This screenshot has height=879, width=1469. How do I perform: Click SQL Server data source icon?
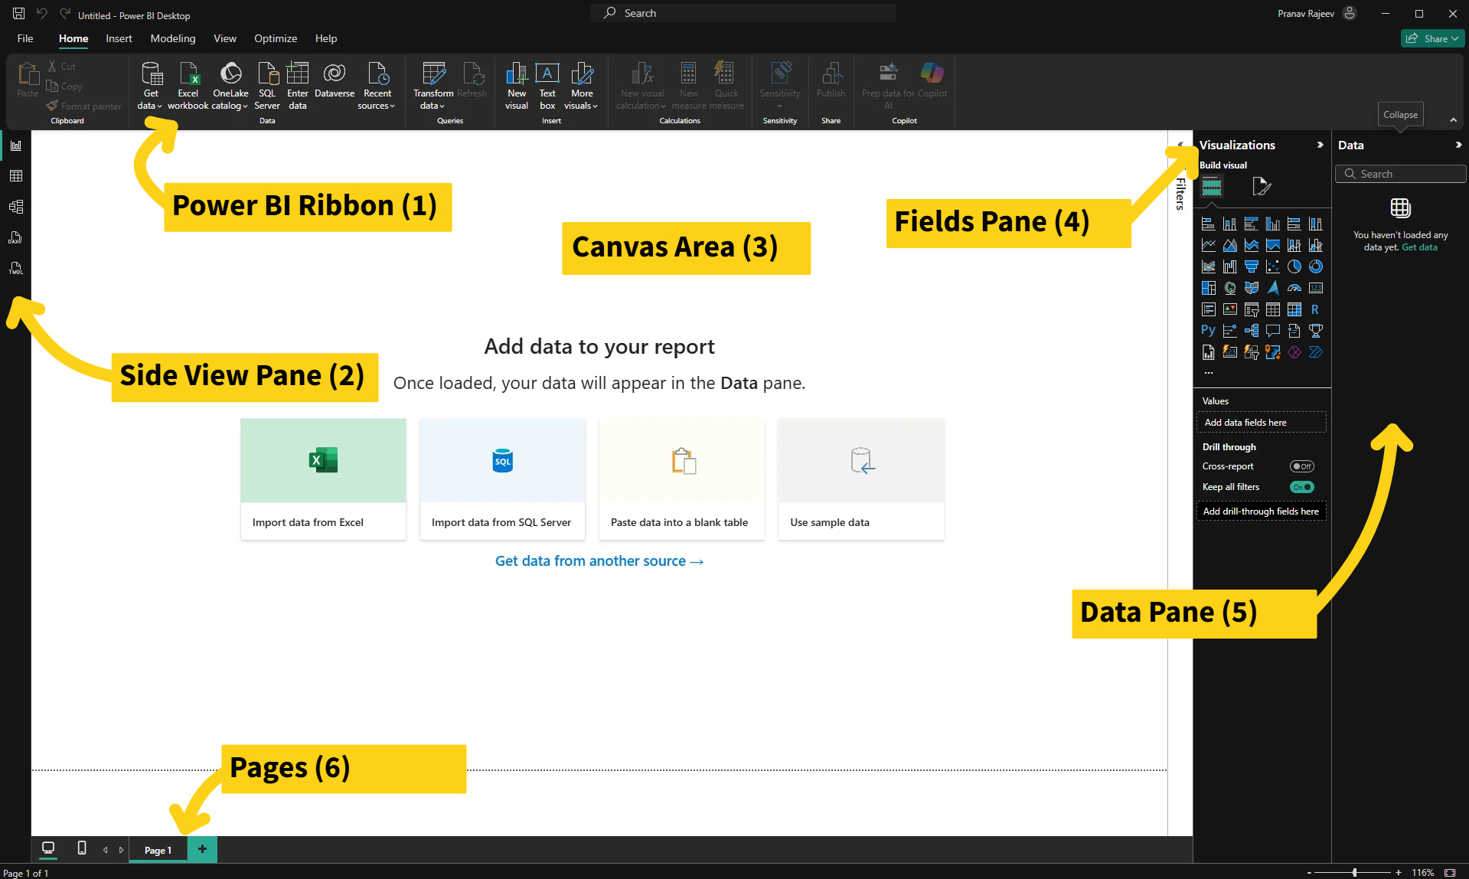(267, 86)
